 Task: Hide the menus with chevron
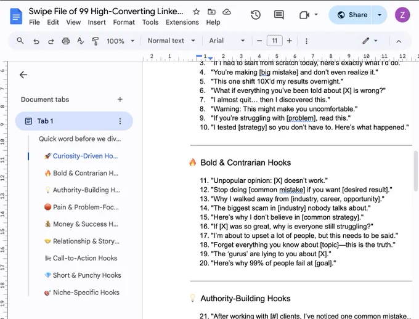point(399,41)
